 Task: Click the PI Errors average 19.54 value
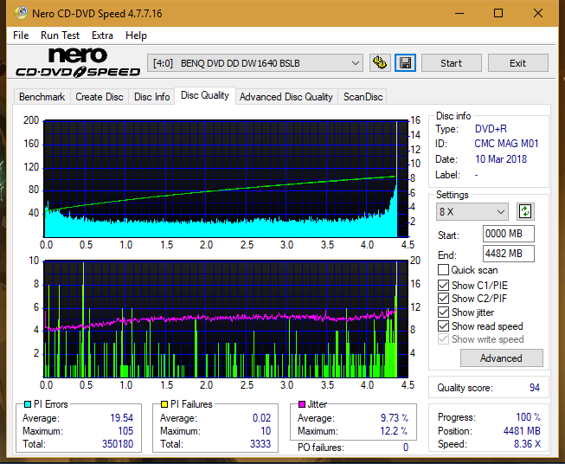pyautogui.click(x=122, y=418)
